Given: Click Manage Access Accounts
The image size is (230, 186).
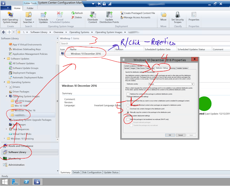Looking at the screenshot, I should tap(135, 18).
